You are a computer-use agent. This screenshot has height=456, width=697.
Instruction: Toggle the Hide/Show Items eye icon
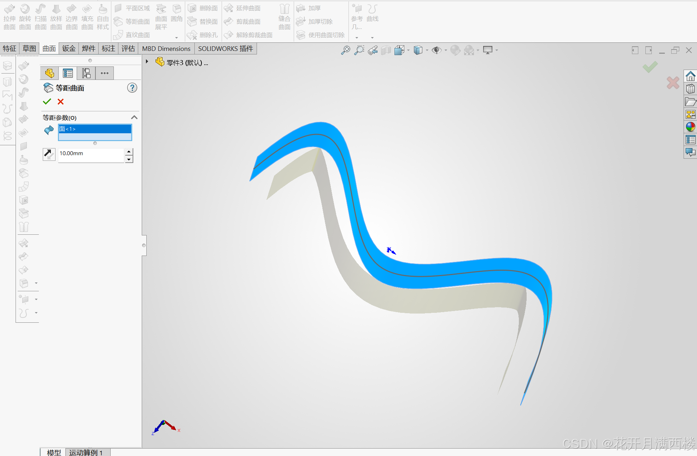[x=437, y=50]
